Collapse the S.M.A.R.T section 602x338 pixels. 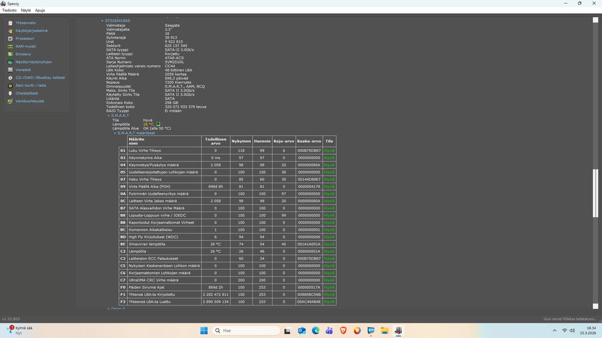pos(108,115)
